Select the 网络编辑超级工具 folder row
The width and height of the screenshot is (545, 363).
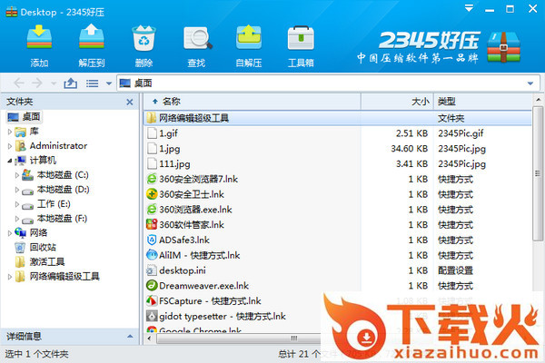[x=338, y=118]
